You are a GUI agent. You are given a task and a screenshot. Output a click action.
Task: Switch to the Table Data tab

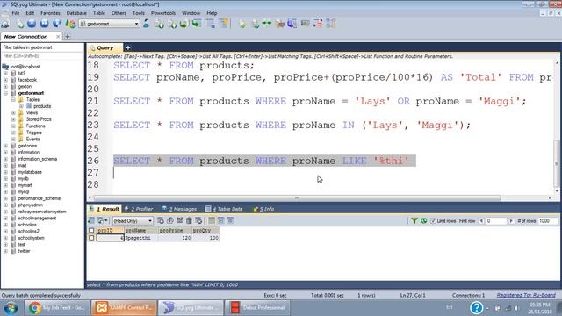click(x=224, y=209)
